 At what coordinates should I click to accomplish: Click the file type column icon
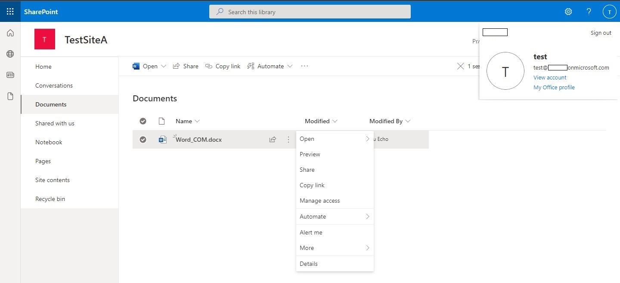click(x=162, y=121)
